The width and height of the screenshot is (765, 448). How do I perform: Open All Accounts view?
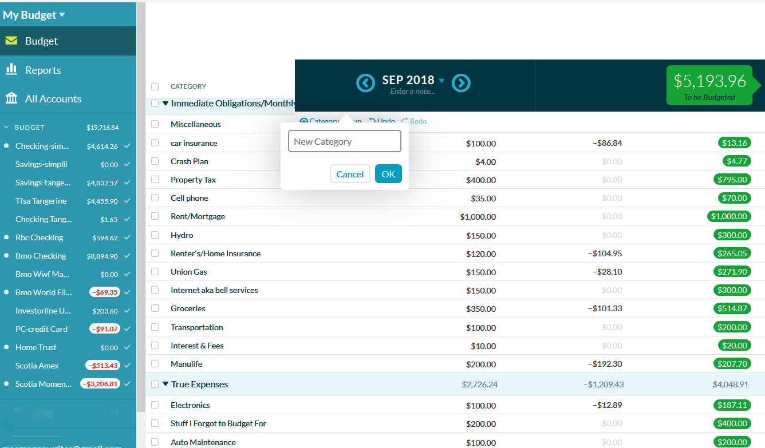click(68, 98)
